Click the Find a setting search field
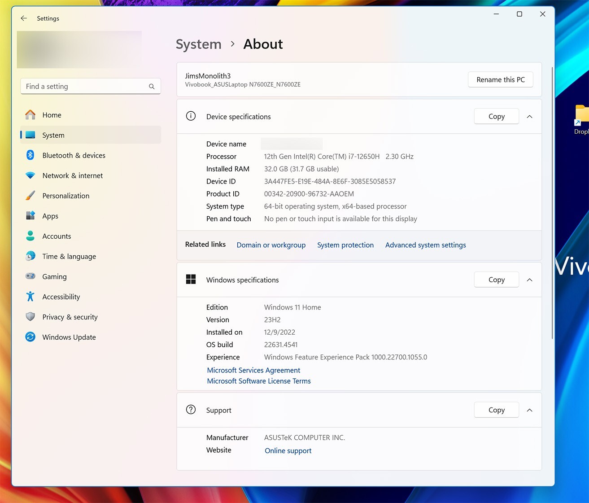 click(91, 86)
